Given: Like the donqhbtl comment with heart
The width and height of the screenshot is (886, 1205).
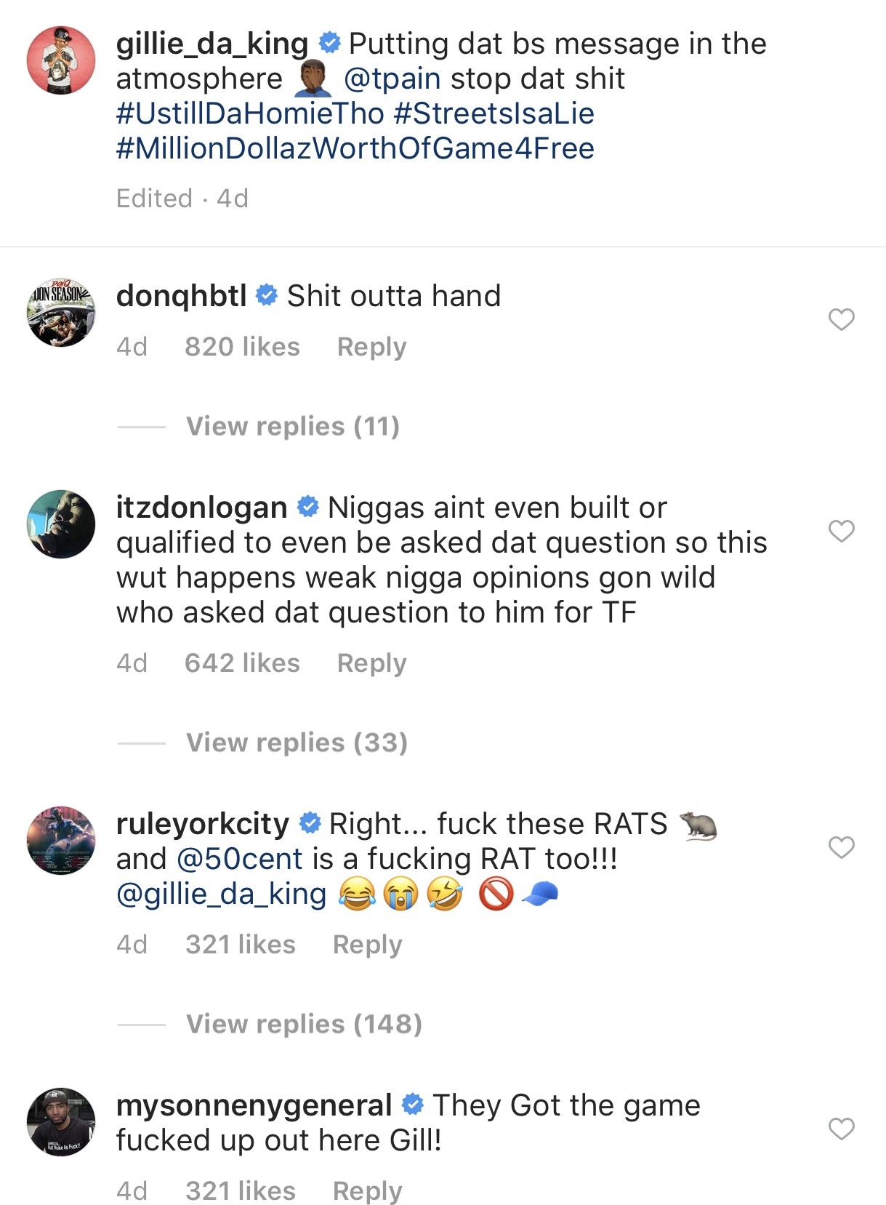Looking at the screenshot, I should click(841, 319).
